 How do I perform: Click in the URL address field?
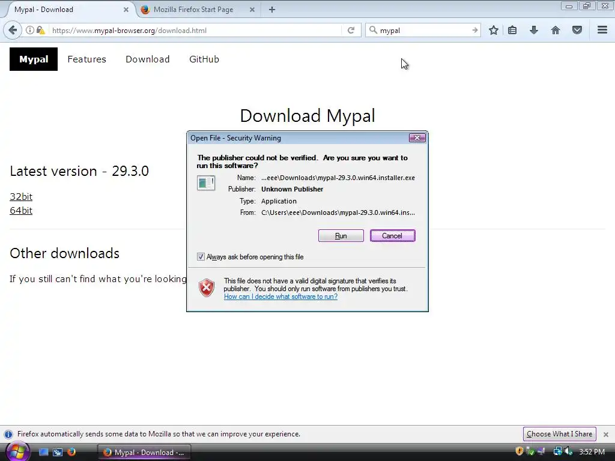[x=195, y=30]
